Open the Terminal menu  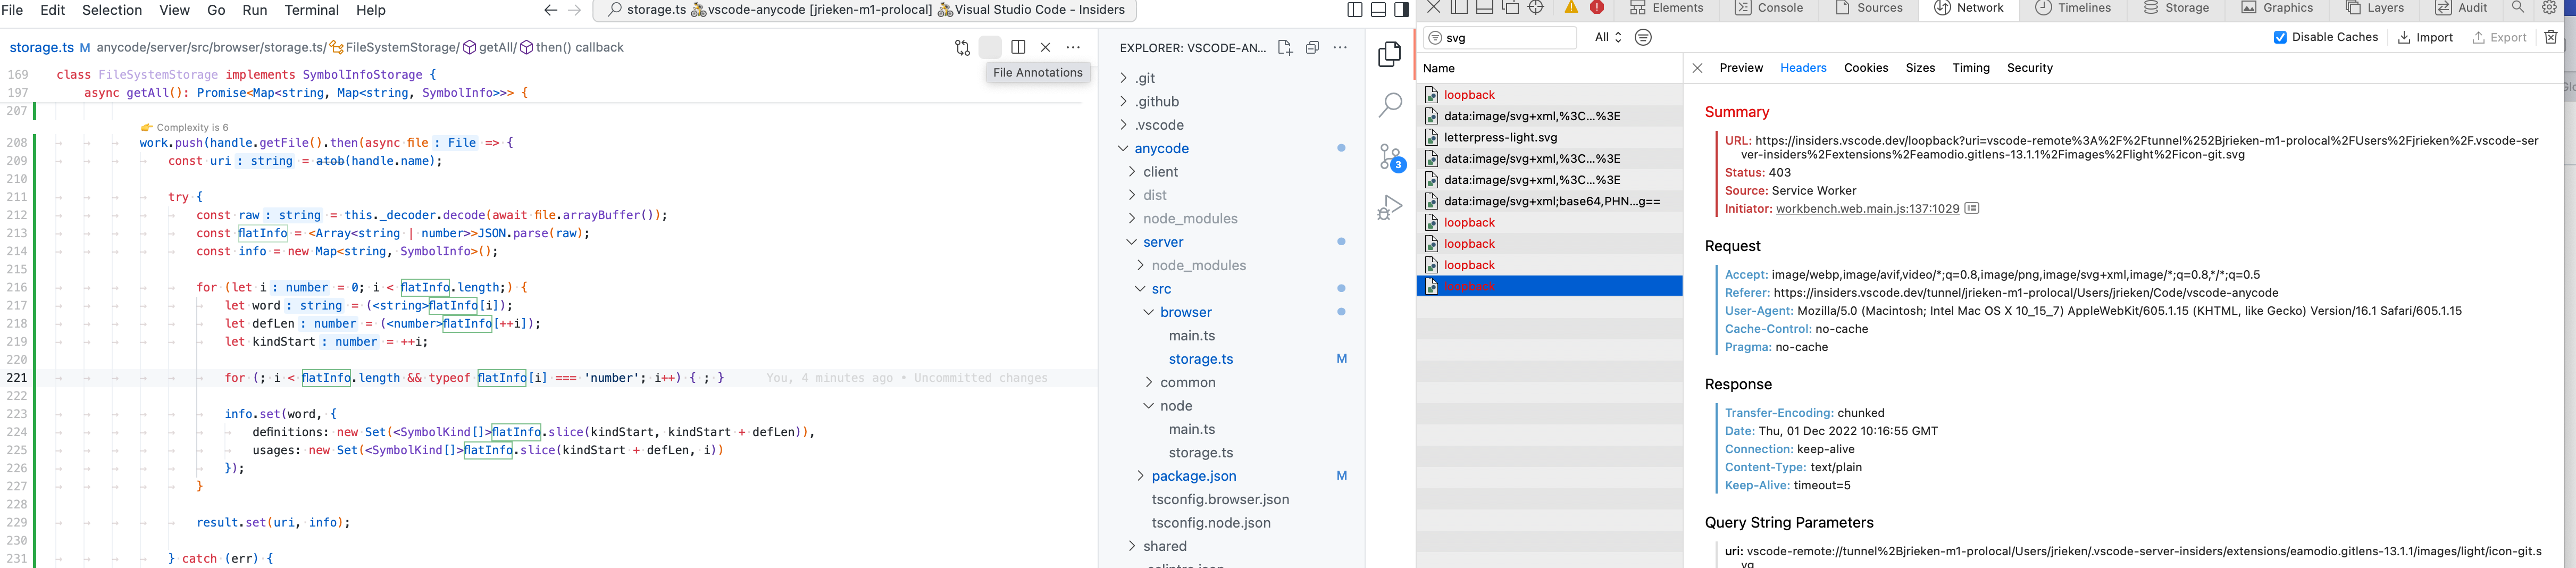point(311,10)
